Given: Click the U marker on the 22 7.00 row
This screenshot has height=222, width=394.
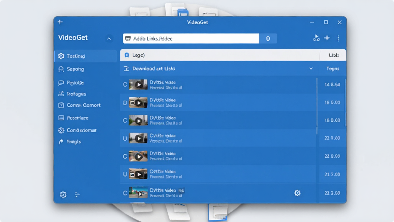Looking at the screenshot, I should pos(125,138).
